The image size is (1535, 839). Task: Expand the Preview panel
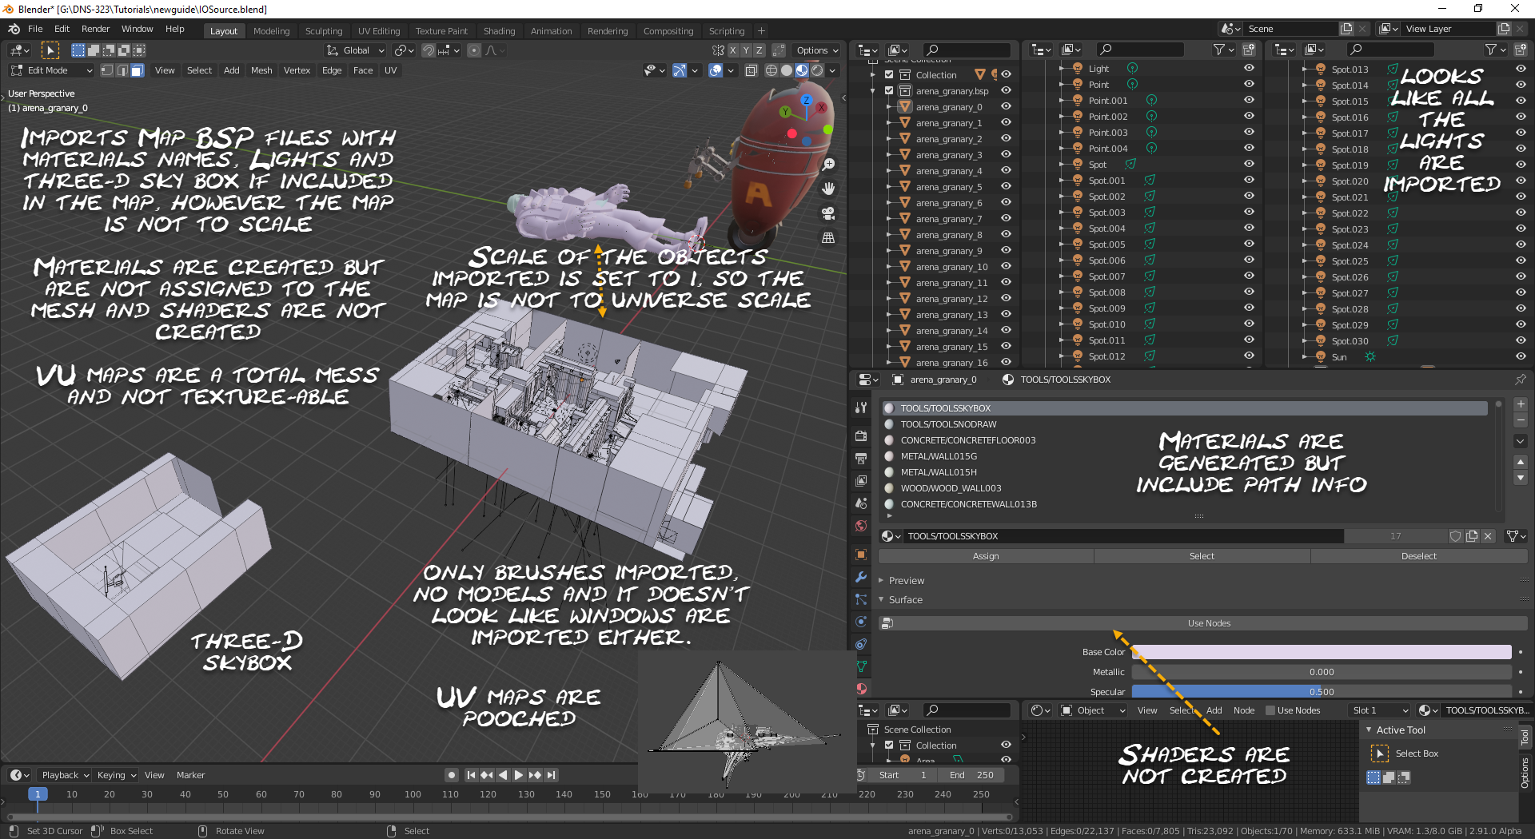[x=881, y=581]
